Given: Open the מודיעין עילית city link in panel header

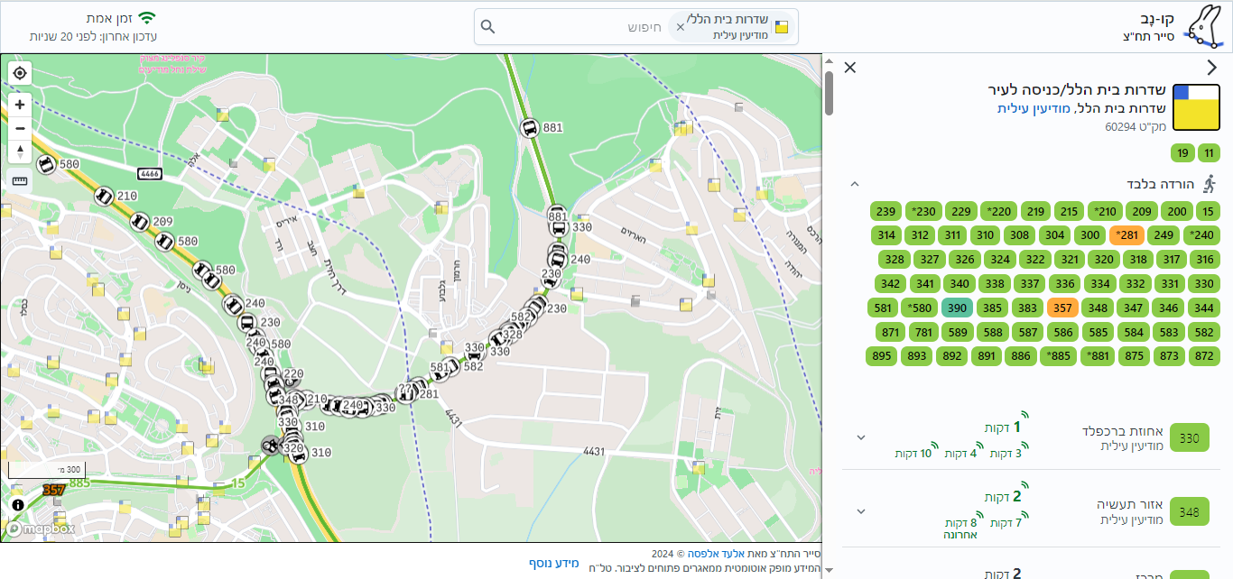Looking at the screenshot, I should click(x=1034, y=108).
